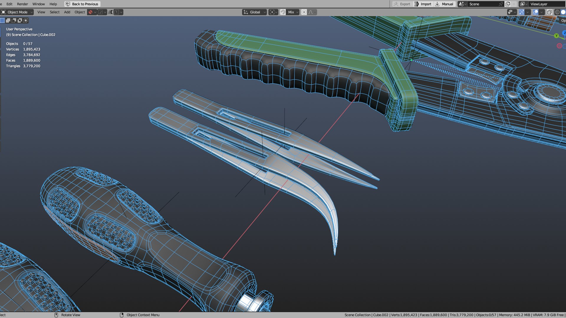Open the Render menu

(22, 4)
